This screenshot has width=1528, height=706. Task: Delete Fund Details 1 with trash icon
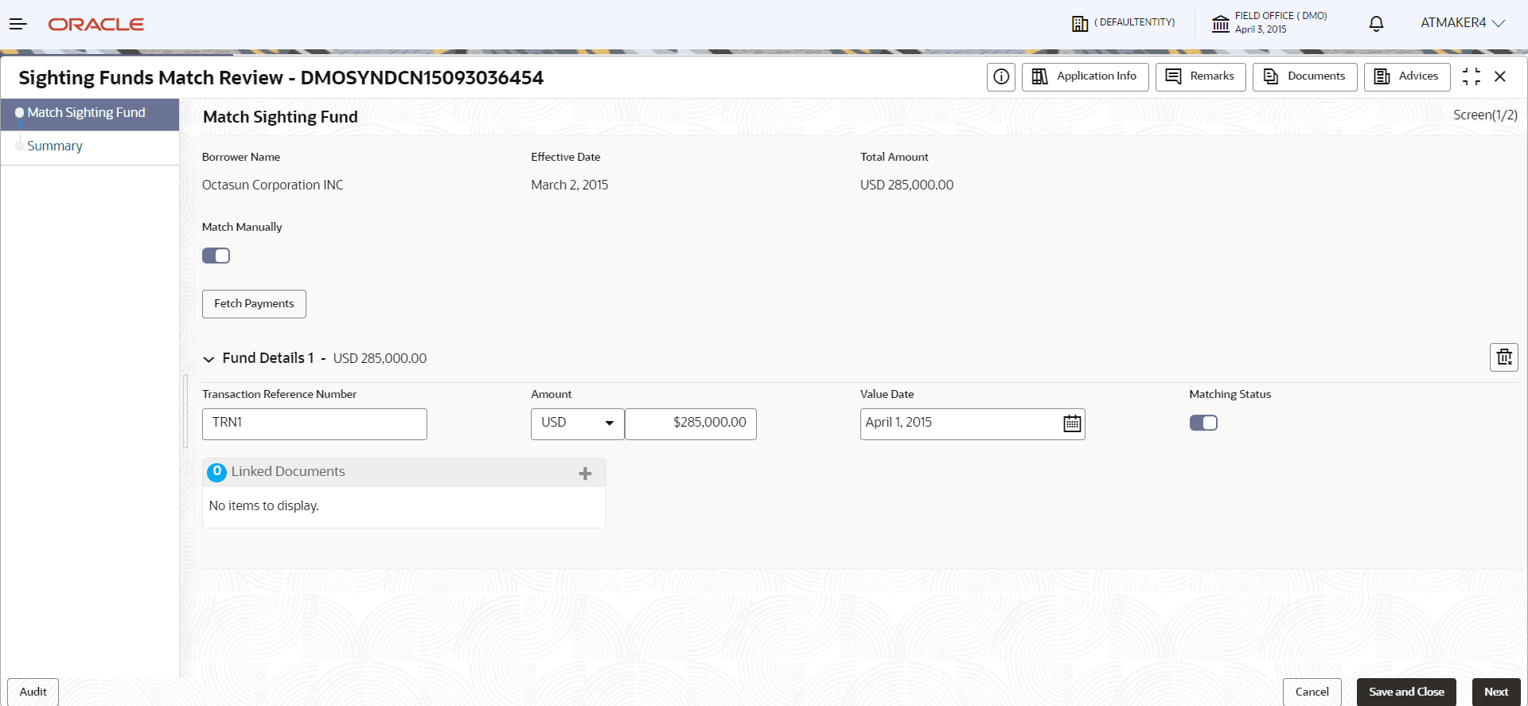(1504, 357)
